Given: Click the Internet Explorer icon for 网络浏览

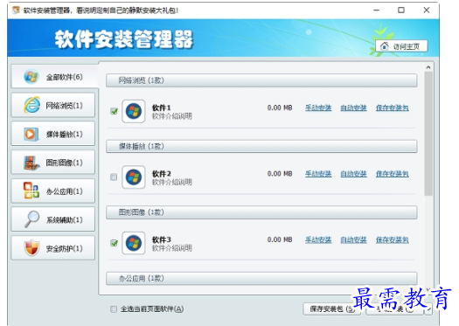Looking at the screenshot, I should click(31, 105).
